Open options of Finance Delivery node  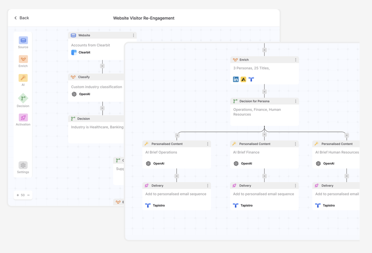[x=295, y=185]
